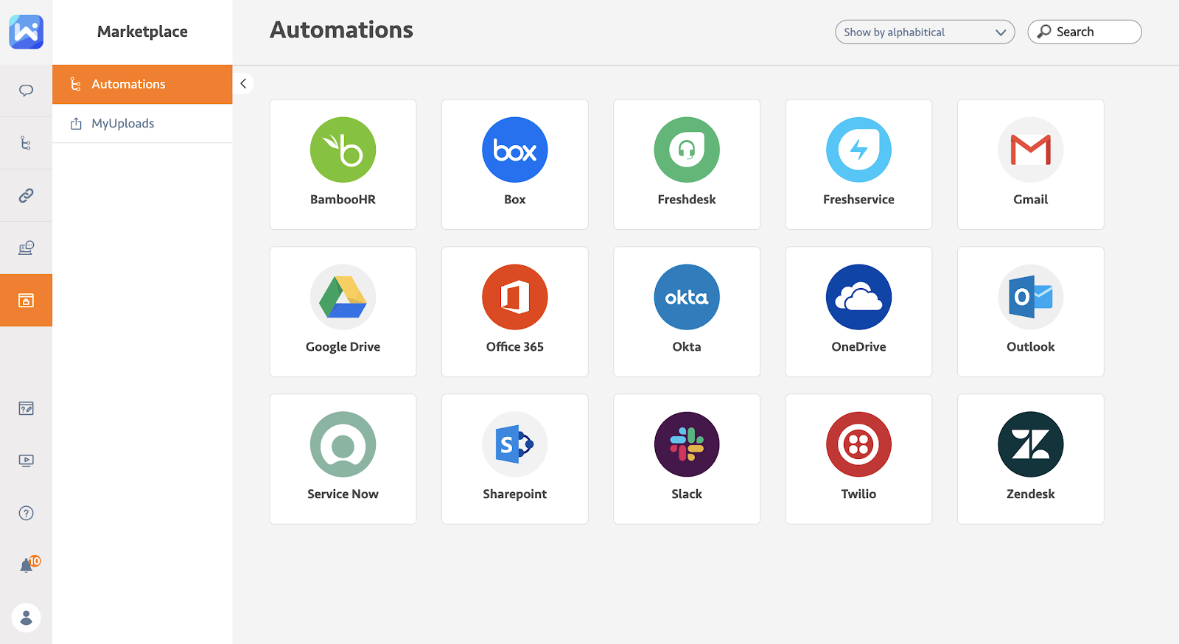This screenshot has width=1179, height=644.
Task: Open notifications bell with 10 badge
Action: [x=28, y=564]
